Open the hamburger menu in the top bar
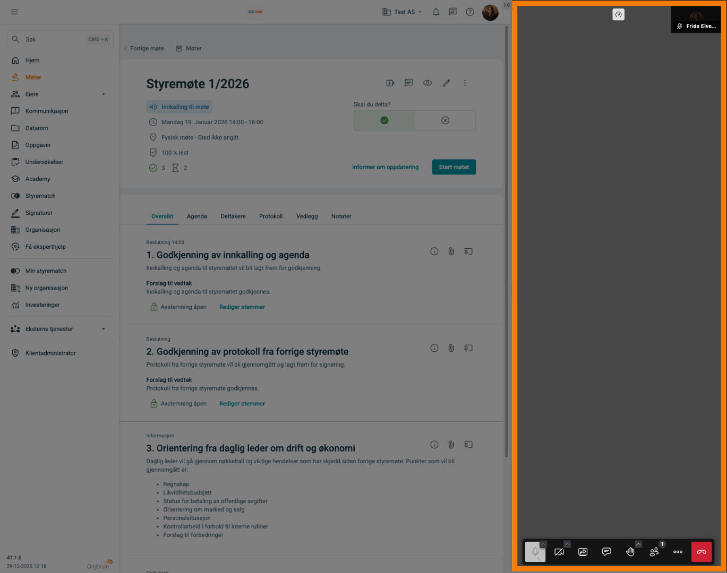This screenshot has width=727, height=573. 14,12
